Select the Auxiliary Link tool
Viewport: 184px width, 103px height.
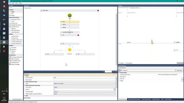coord(15,38)
